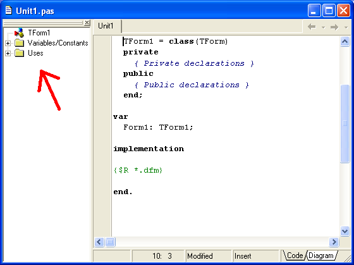Click the Insert mode status entry

point(256,256)
